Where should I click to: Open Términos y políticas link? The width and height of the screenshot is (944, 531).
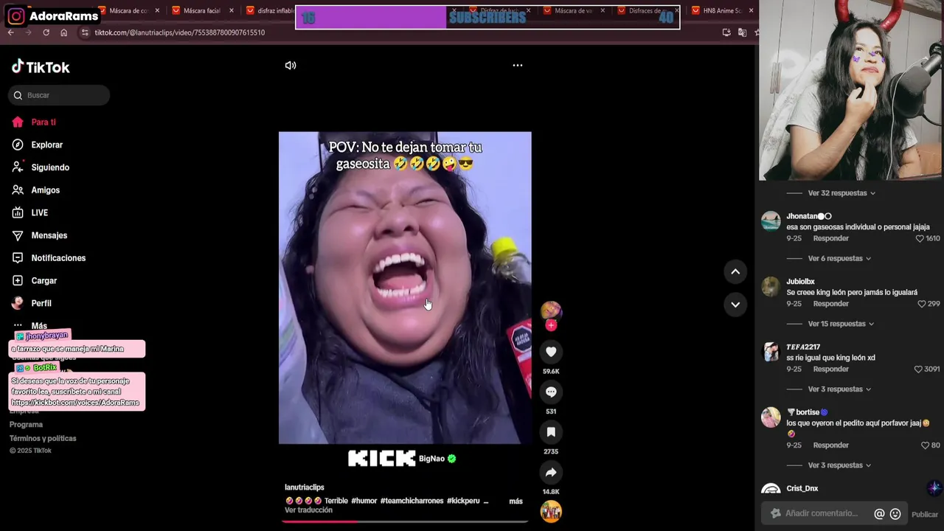43,439
